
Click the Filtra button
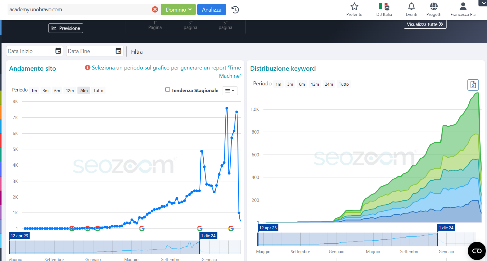[x=137, y=52]
